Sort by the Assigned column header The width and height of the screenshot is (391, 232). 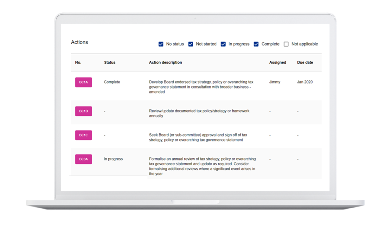(278, 63)
